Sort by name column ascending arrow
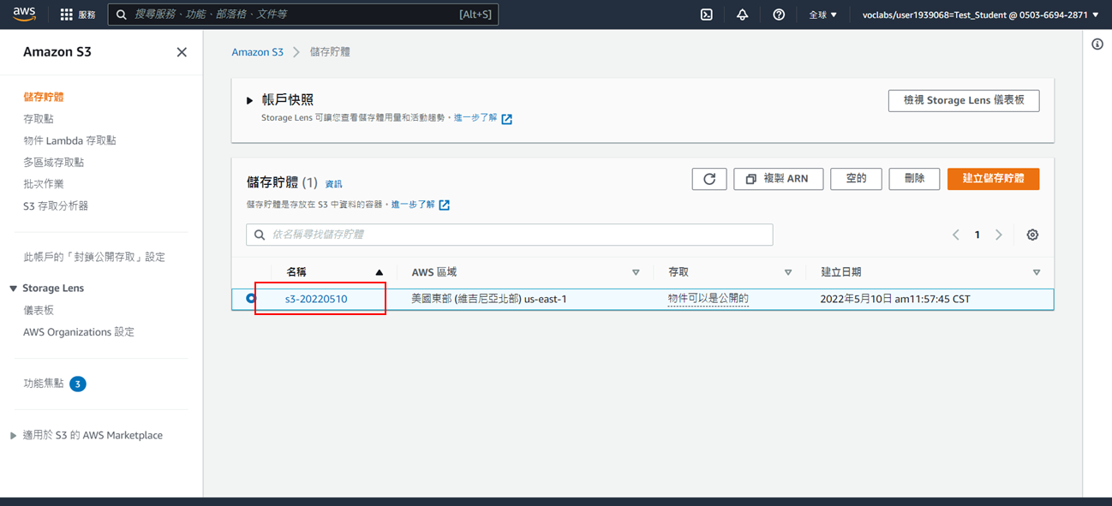The image size is (1112, 506). [x=380, y=272]
